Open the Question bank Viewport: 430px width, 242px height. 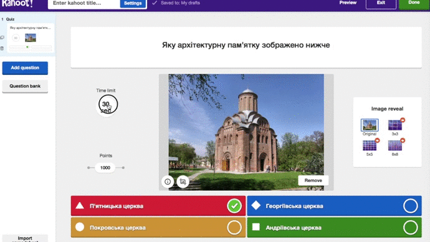(x=25, y=86)
